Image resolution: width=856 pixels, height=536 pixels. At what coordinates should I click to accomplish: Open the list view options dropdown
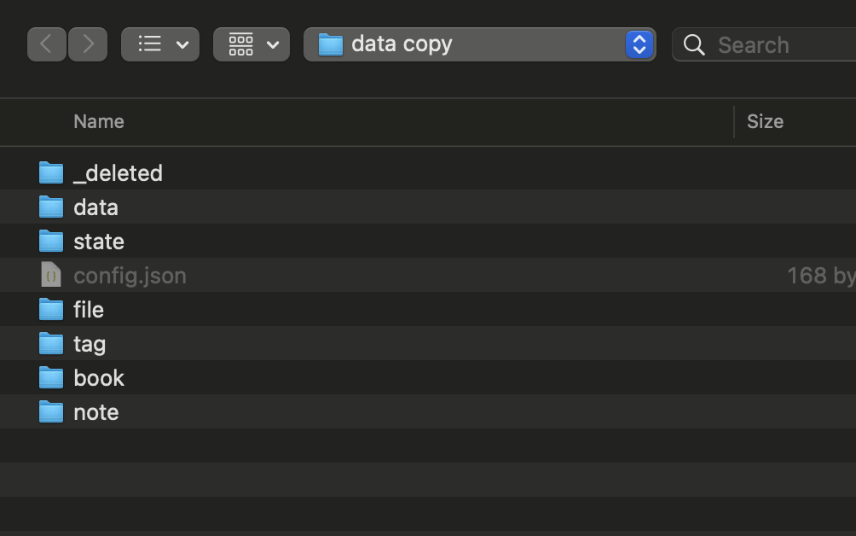click(160, 44)
